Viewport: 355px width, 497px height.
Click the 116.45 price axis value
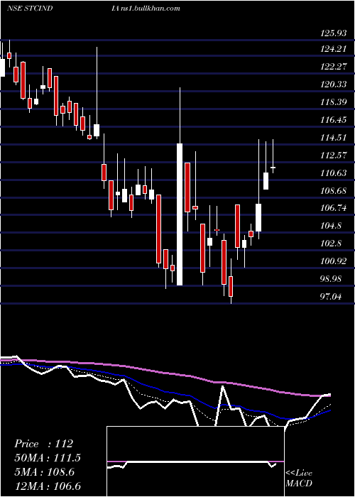coord(333,120)
